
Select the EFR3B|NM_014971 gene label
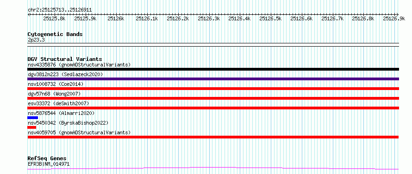tap(49, 164)
